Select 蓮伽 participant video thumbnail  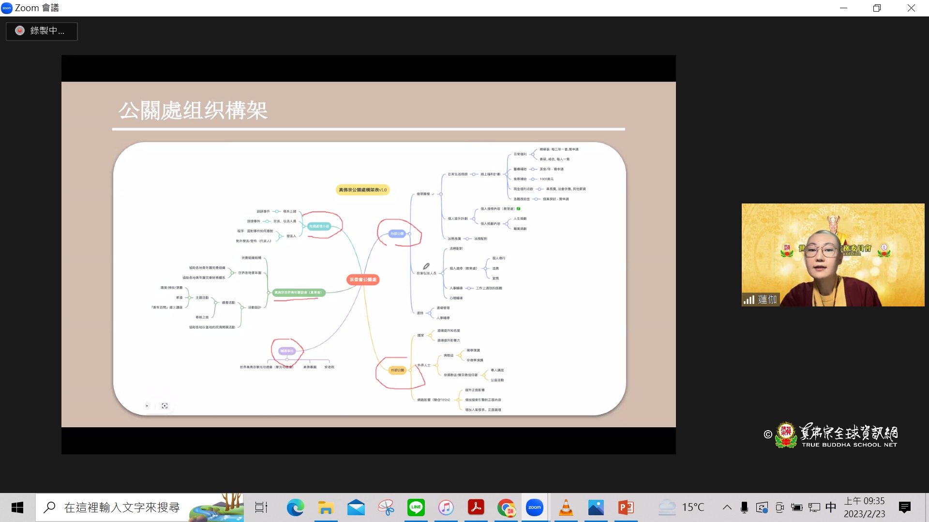(833, 255)
